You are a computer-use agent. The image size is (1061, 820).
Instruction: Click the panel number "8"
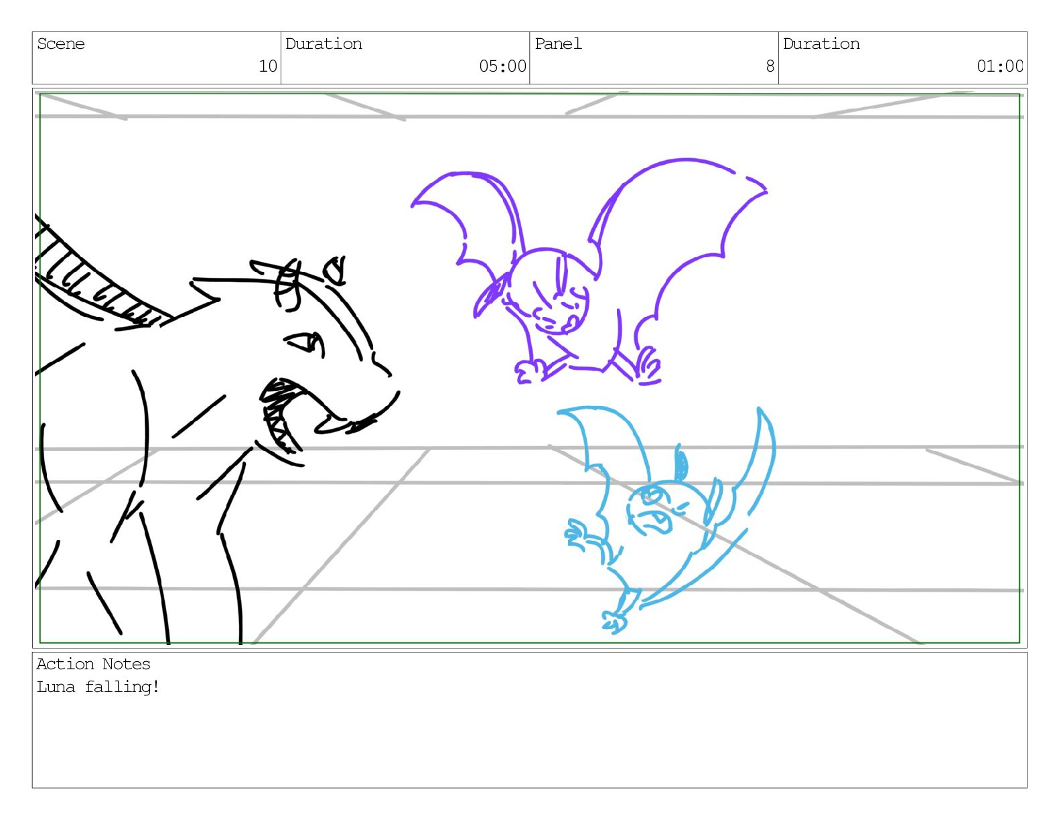tap(770, 66)
